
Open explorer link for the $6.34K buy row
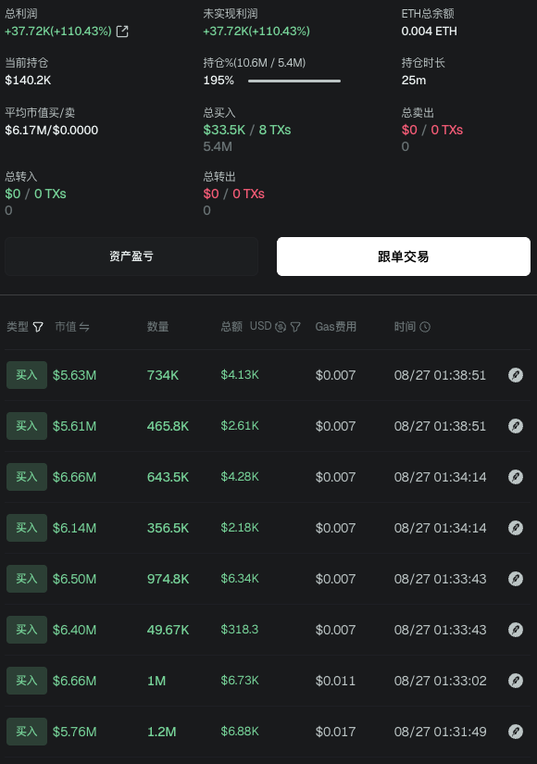[x=516, y=579]
